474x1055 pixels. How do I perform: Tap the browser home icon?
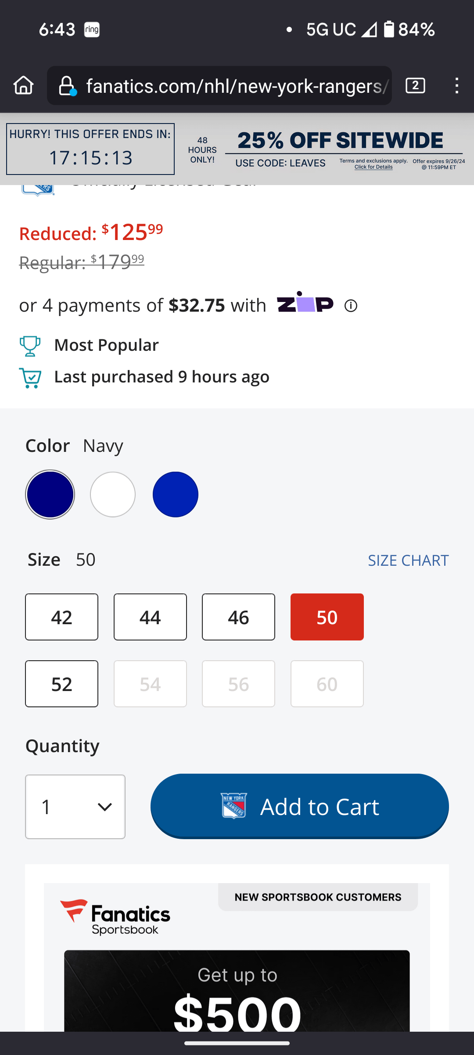click(24, 85)
